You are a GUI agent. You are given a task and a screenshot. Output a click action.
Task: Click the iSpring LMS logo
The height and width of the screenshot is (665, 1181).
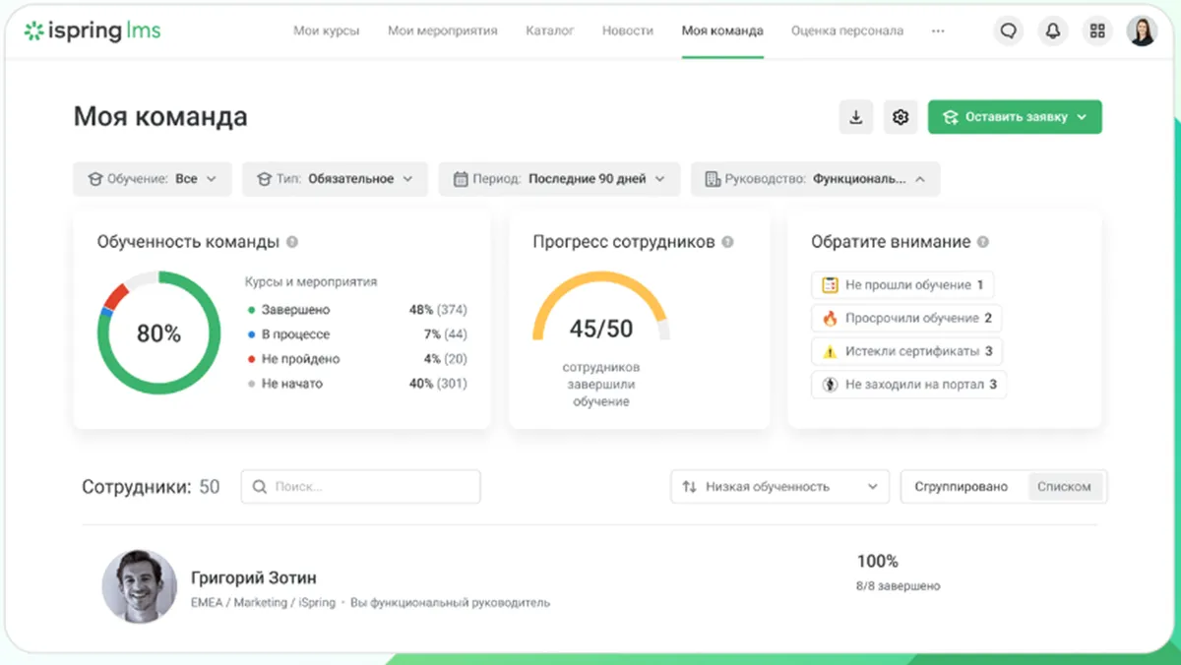(x=92, y=30)
